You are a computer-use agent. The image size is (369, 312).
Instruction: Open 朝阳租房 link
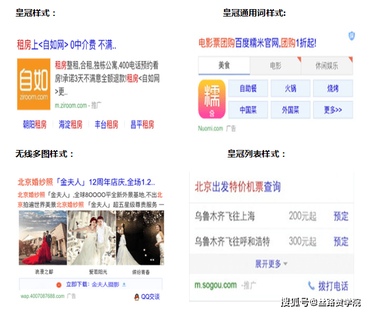pos(35,124)
